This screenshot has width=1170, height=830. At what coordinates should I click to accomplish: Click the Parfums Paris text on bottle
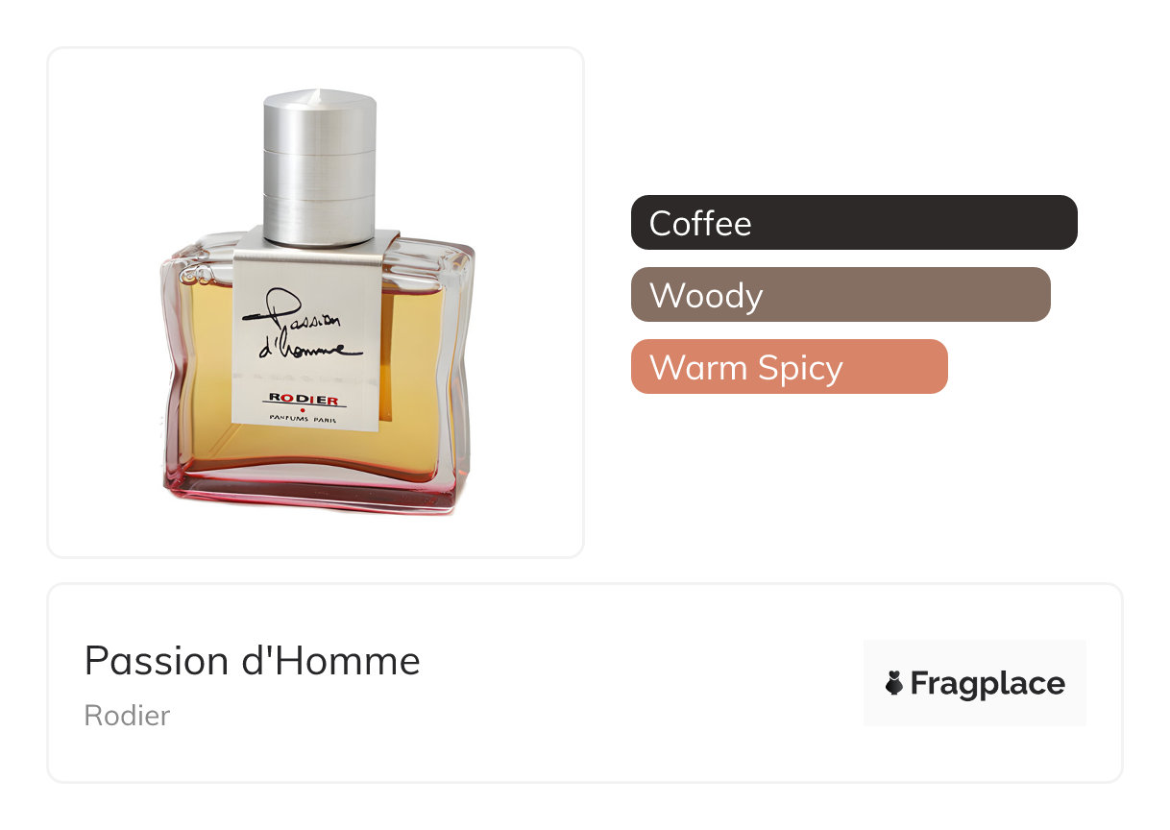pyautogui.click(x=304, y=421)
